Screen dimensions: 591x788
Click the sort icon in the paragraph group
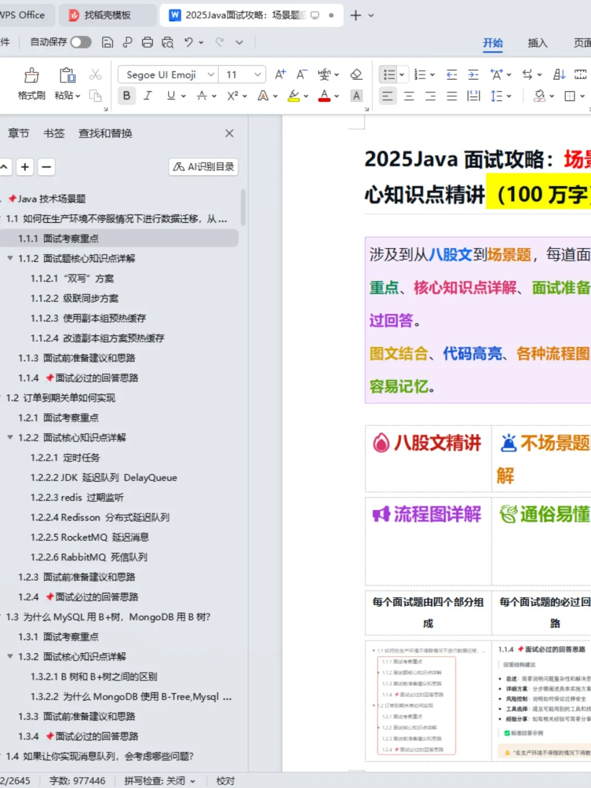558,74
